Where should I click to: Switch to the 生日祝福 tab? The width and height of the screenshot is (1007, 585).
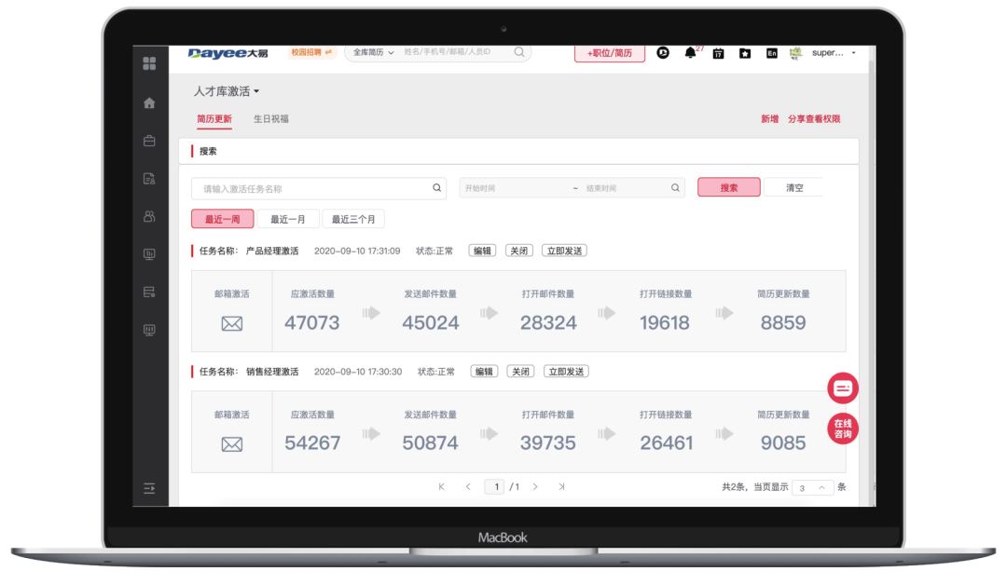[271, 119]
